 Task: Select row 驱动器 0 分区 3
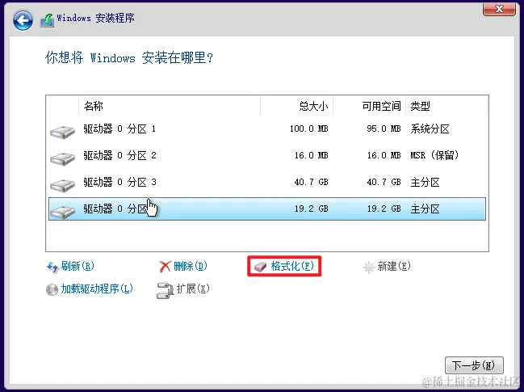pyautogui.click(x=267, y=183)
